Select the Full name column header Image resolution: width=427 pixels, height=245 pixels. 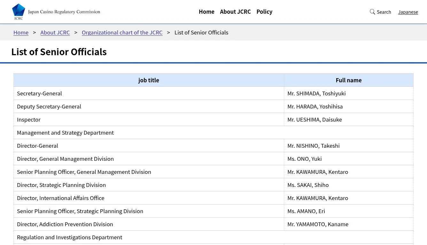[348, 80]
